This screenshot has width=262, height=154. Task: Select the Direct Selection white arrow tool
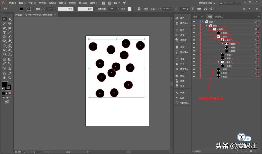tap(10, 19)
